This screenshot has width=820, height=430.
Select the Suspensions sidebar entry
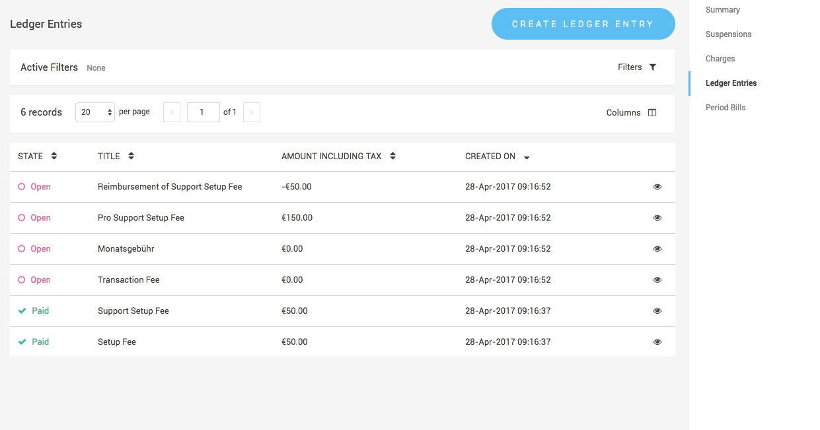tap(728, 34)
